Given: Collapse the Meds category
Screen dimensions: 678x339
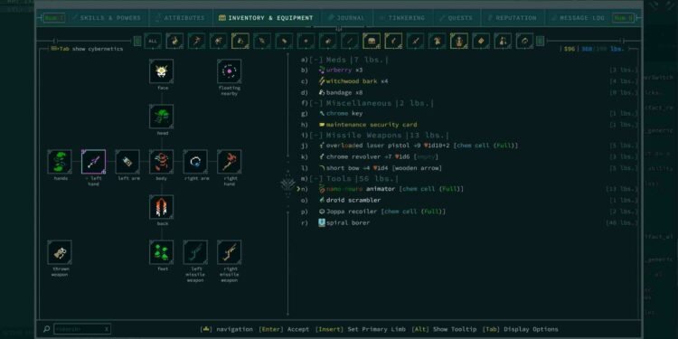Looking at the screenshot, I should (x=315, y=60).
